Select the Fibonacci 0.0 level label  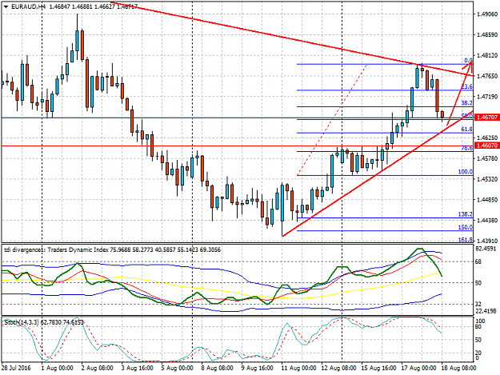coord(468,60)
